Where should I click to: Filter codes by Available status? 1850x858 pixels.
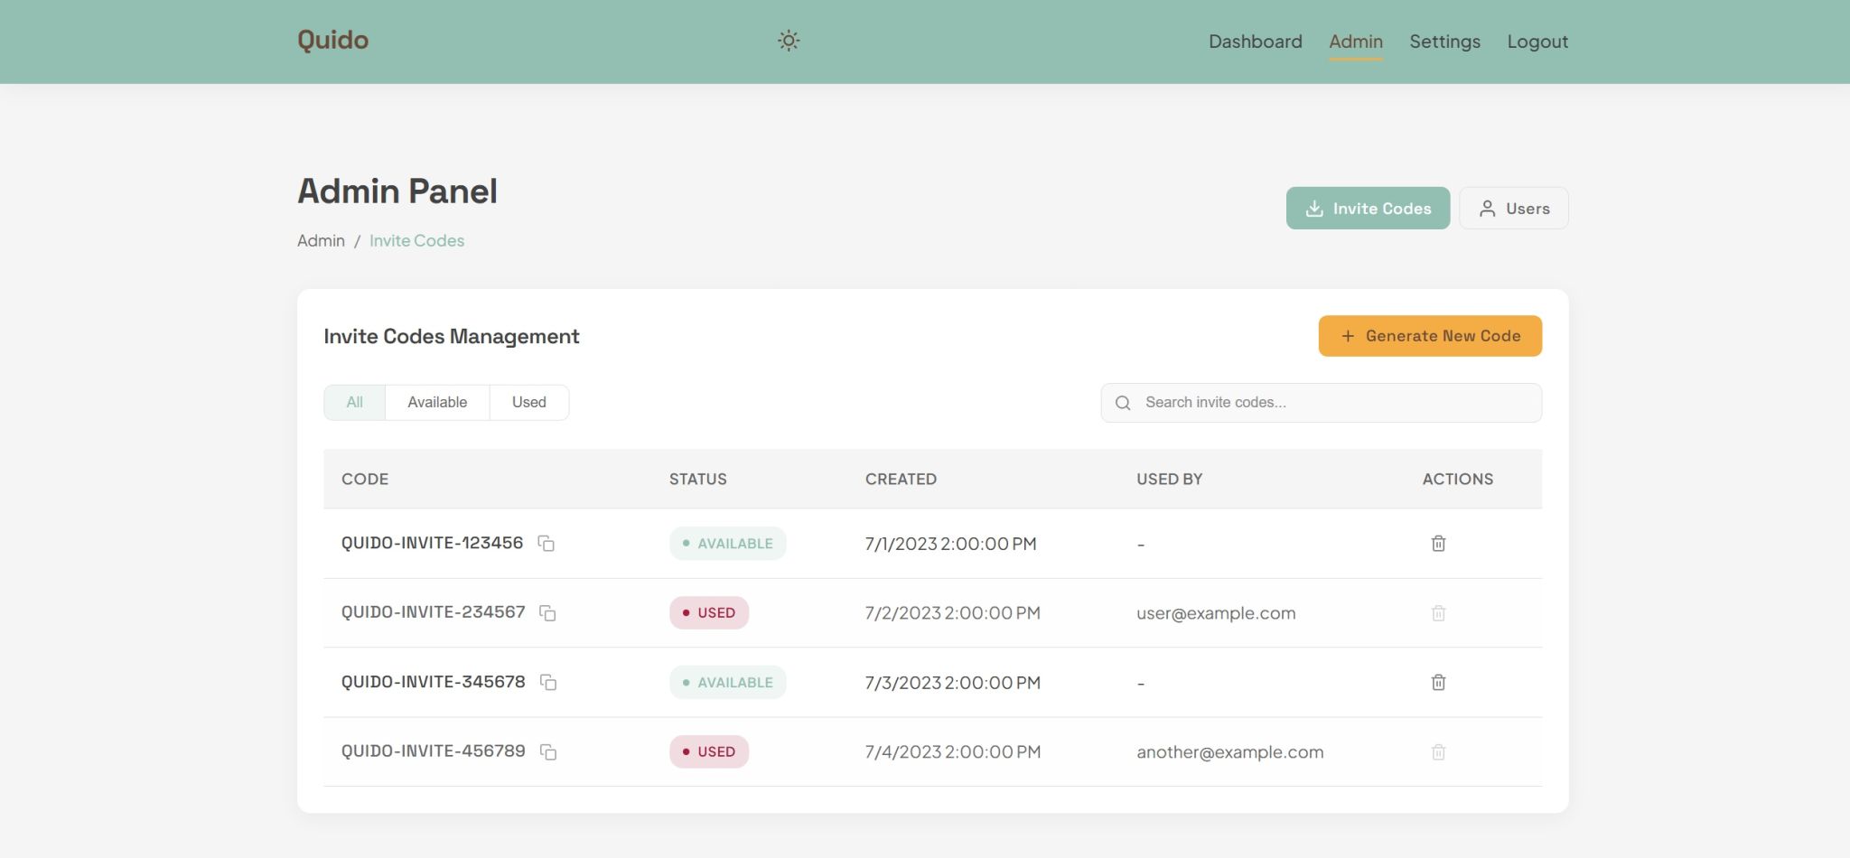[x=436, y=402]
